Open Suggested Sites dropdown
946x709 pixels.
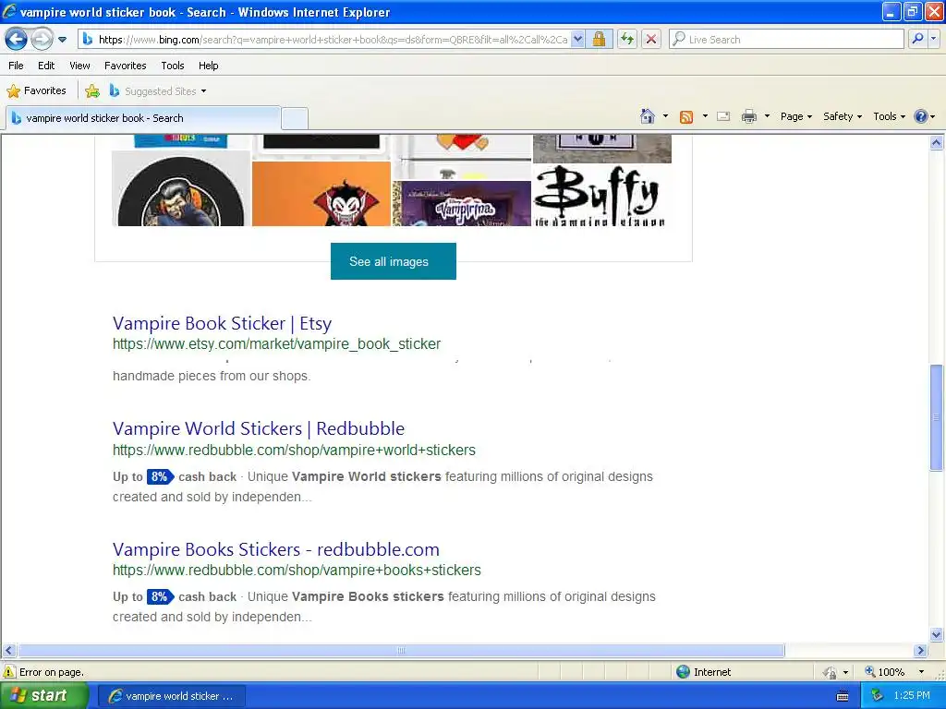158,91
